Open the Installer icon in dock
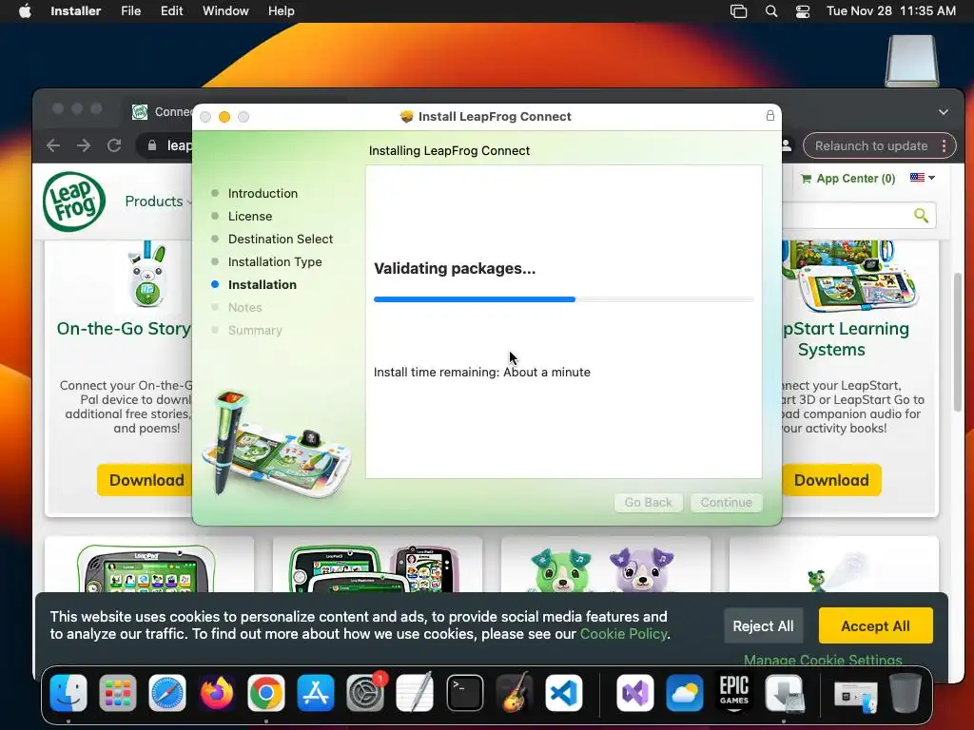 [x=785, y=693]
